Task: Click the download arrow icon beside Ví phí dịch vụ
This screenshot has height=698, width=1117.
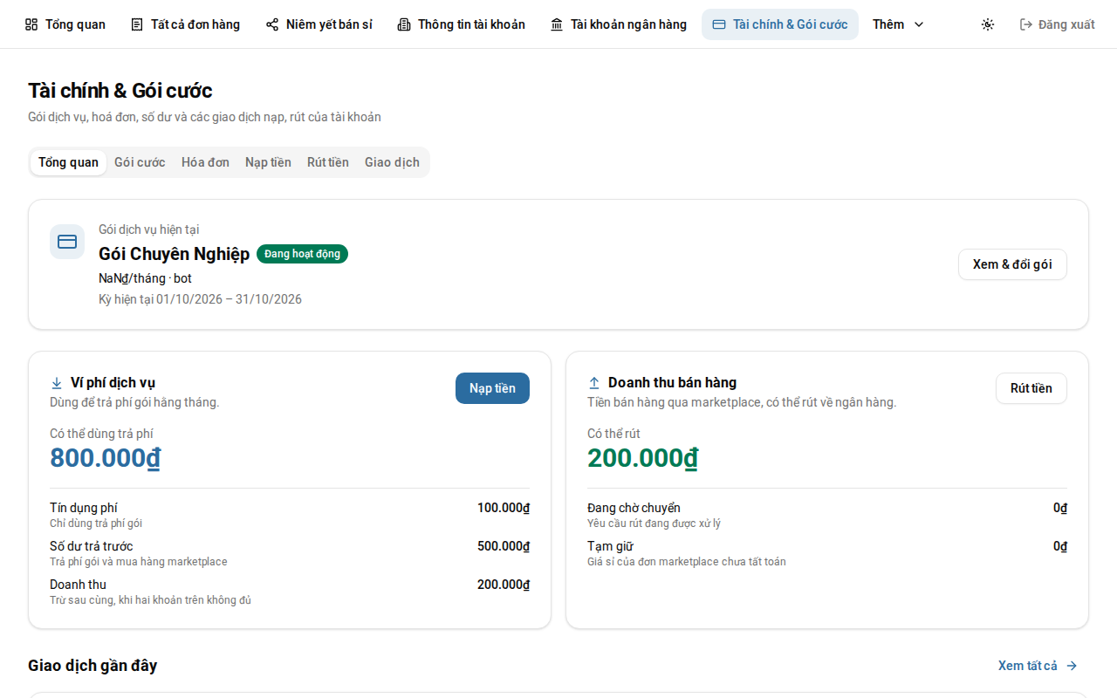Action: [57, 383]
